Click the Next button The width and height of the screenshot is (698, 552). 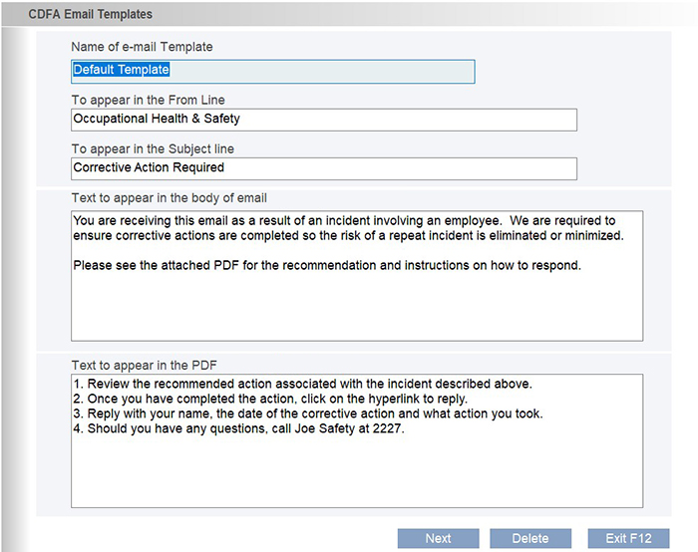[438, 538]
